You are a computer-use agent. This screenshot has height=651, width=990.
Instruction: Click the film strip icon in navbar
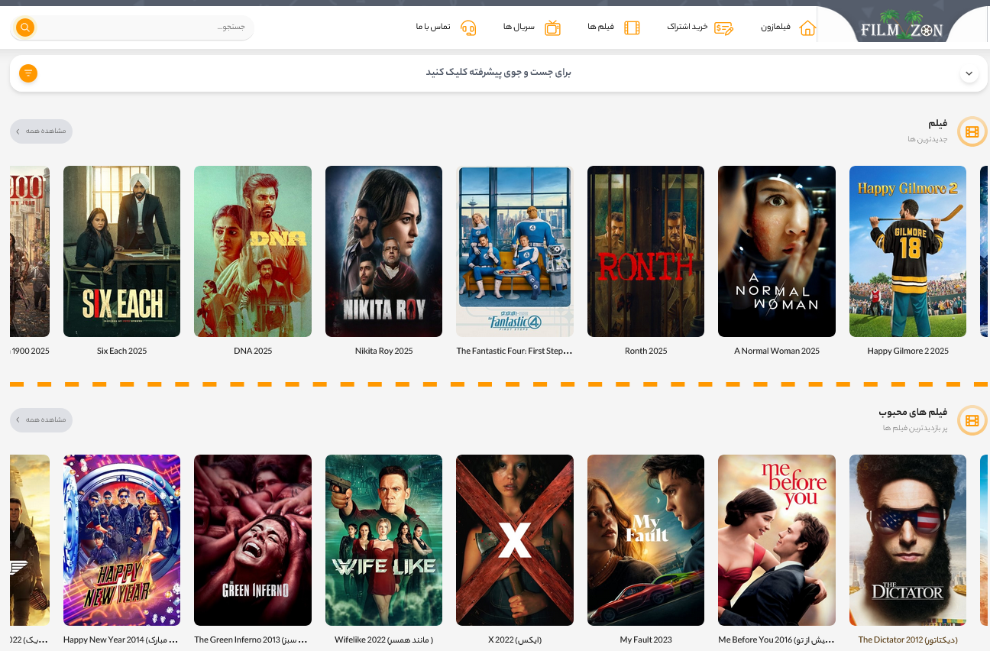point(632,28)
